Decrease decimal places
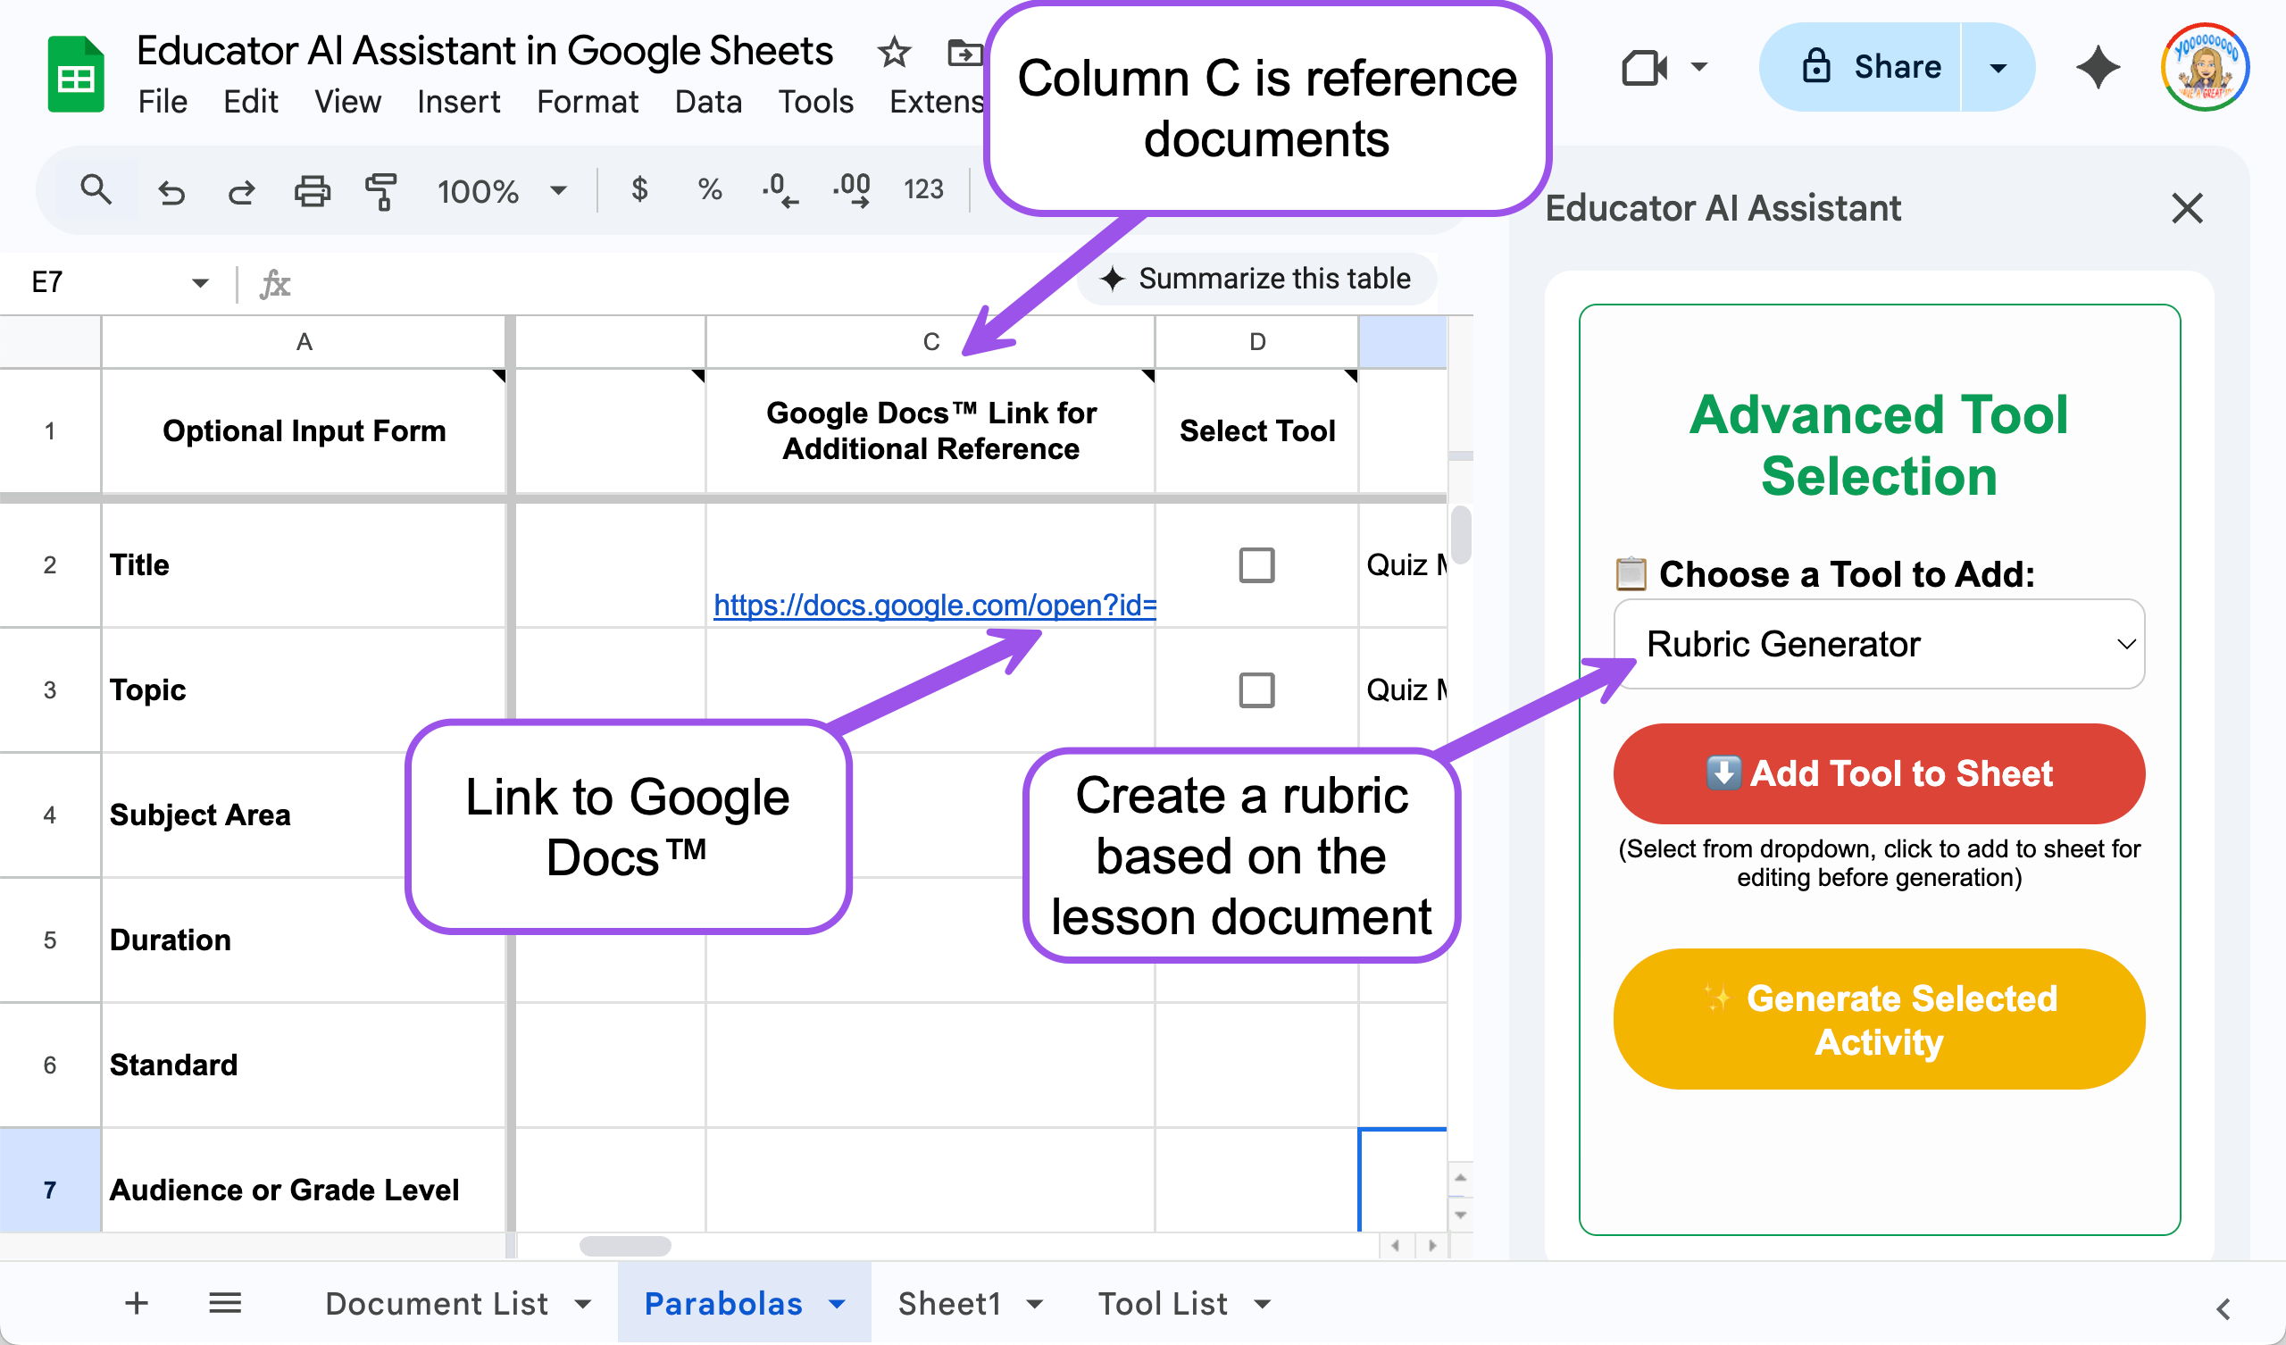 point(780,190)
